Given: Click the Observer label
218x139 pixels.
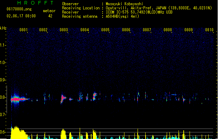Looking at the screenshot, I should (x=70, y=4).
